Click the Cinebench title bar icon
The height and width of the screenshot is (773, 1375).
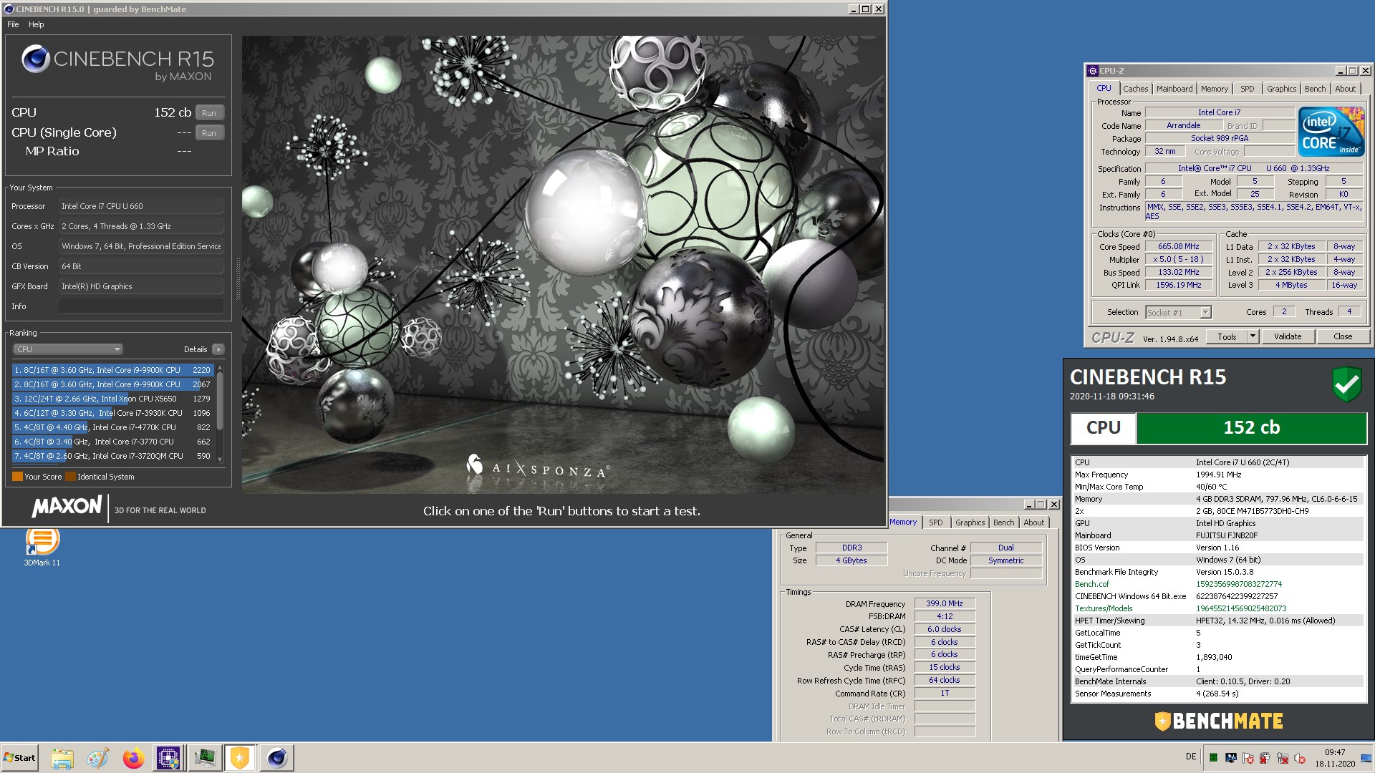click(x=9, y=9)
